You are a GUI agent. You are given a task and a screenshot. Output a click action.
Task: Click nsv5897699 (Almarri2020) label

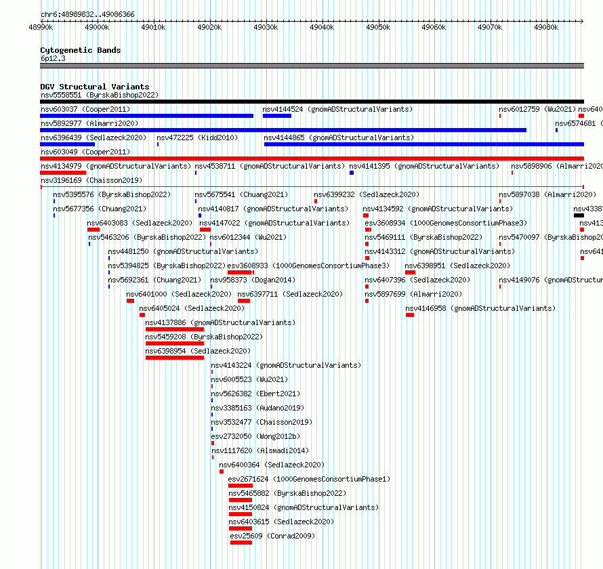click(x=413, y=294)
